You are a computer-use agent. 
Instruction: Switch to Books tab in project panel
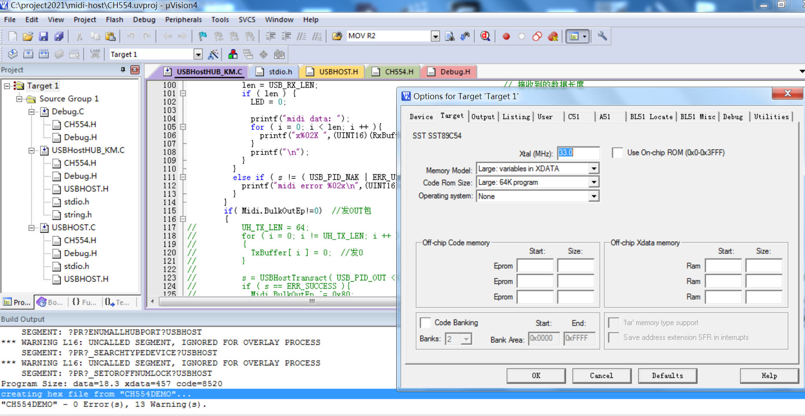point(50,302)
